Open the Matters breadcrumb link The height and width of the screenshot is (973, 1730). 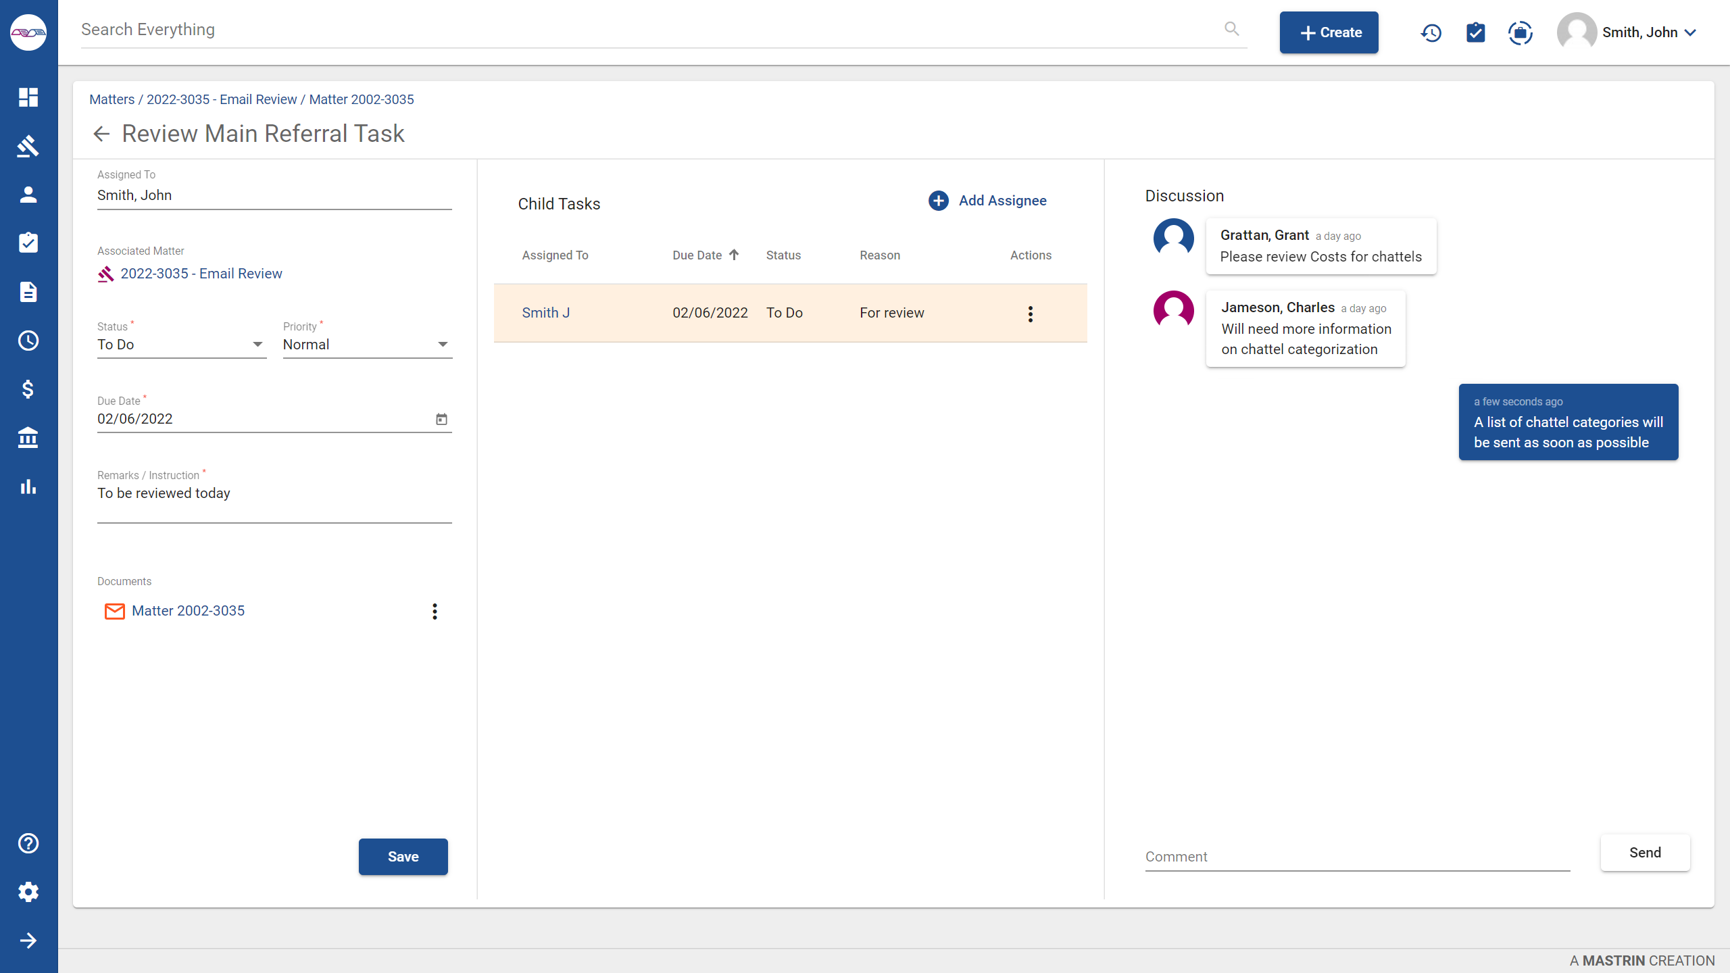[112, 99]
